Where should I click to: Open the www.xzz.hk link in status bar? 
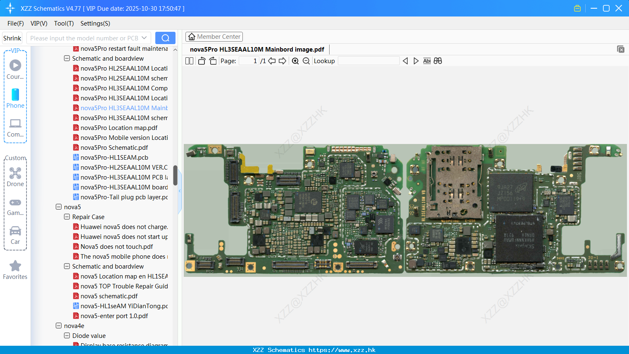342,350
